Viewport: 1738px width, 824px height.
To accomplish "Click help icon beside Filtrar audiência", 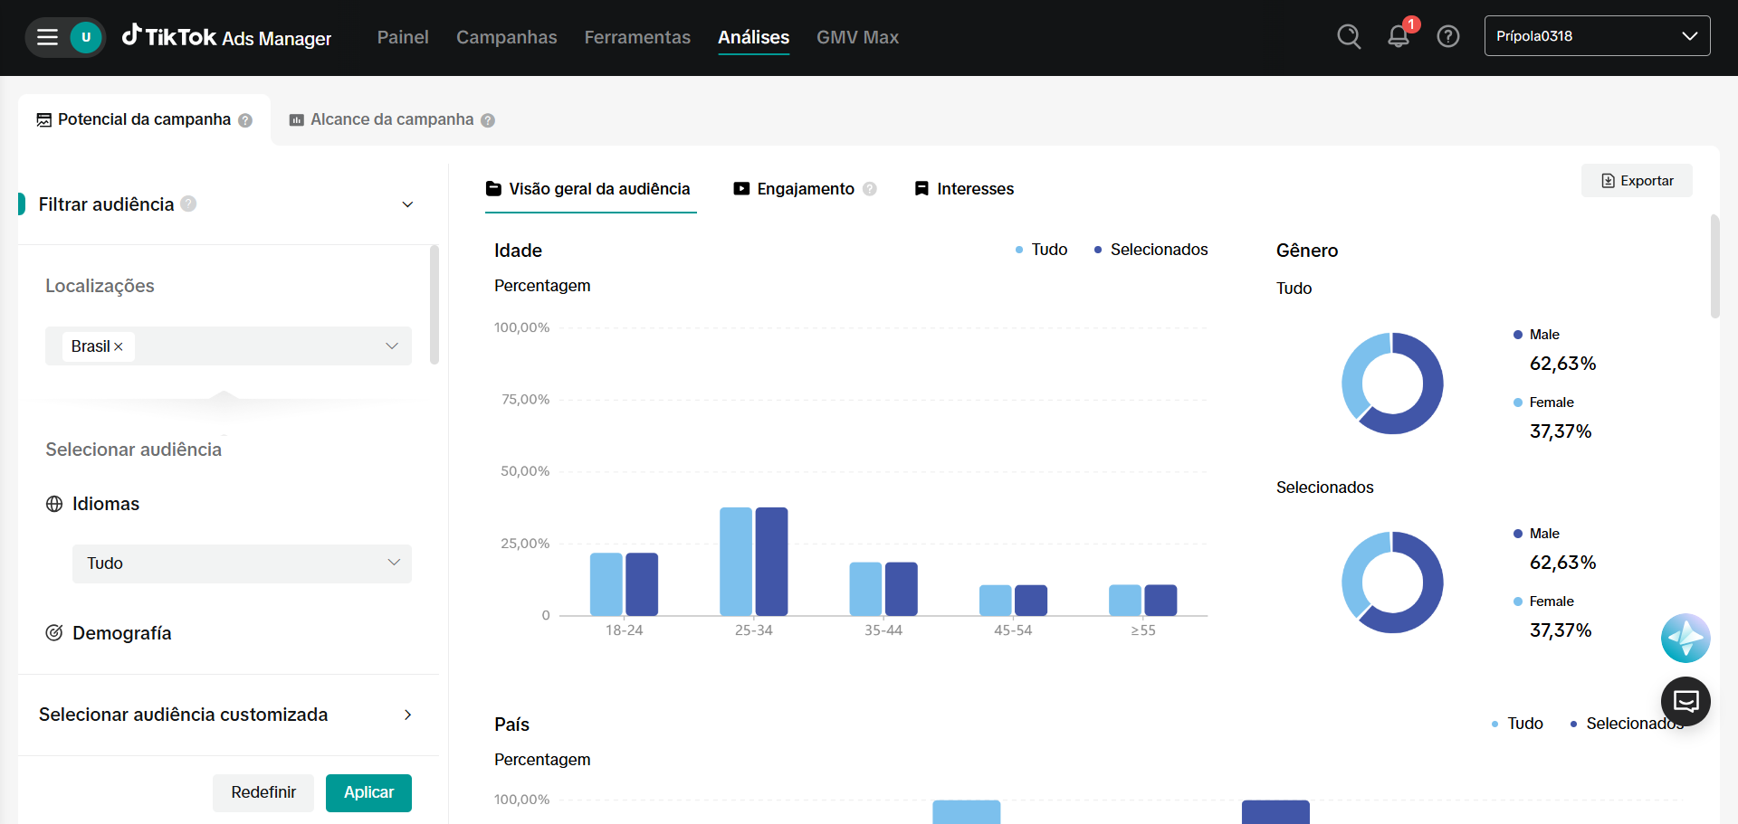I will [188, 204].
